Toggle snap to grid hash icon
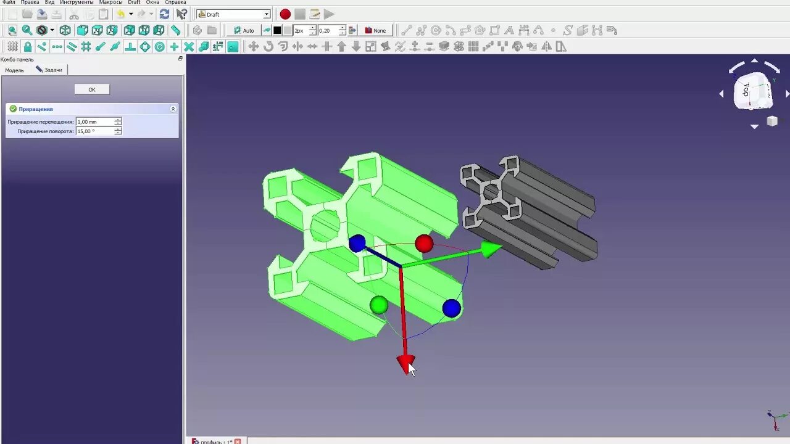Viewport: 790px width, 444px height. pos(86,46)
